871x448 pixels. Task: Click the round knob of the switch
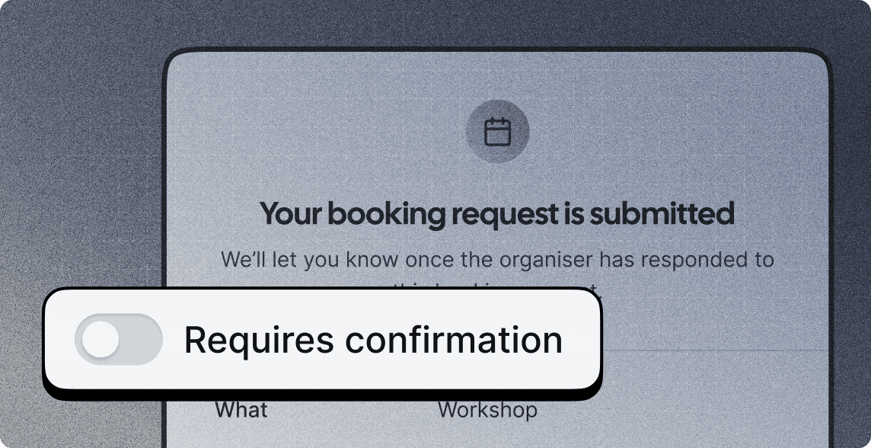(x=100, y=339)
